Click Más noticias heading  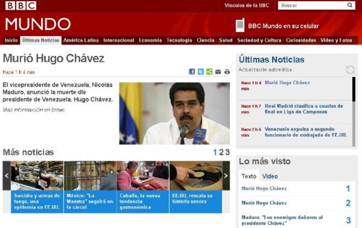coord(28,152)
